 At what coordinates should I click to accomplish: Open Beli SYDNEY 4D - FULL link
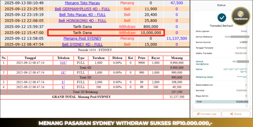point(82,45)
